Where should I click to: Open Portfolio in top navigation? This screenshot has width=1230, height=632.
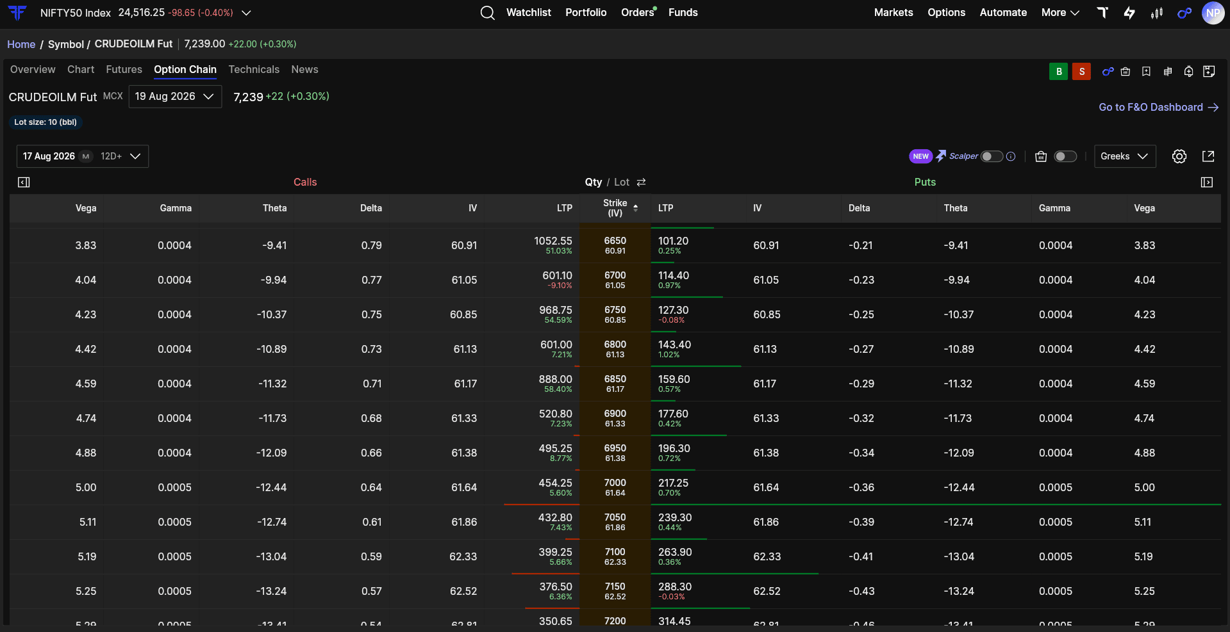pyautogui.click(x=586, y=13)
